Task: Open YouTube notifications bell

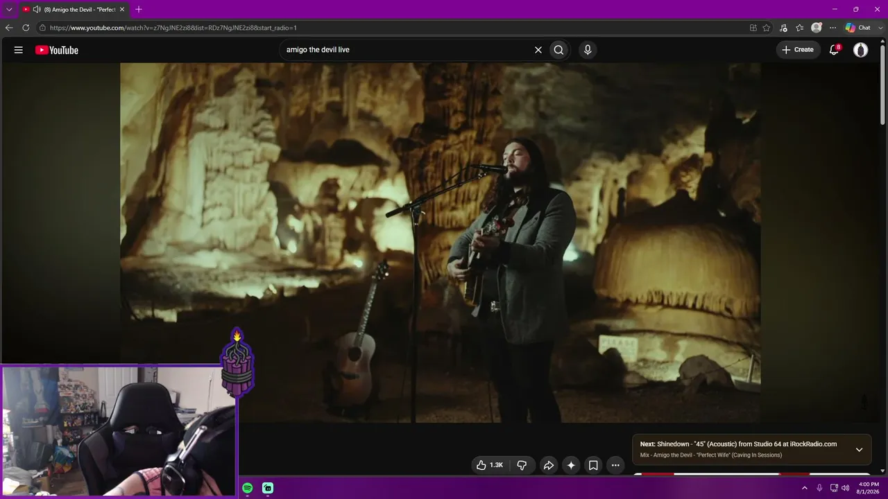Action: tap(835, 50)
